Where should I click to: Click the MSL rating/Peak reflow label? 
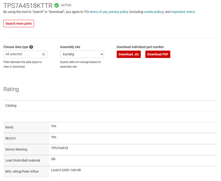pyautogui.click(x=22, y=172)
